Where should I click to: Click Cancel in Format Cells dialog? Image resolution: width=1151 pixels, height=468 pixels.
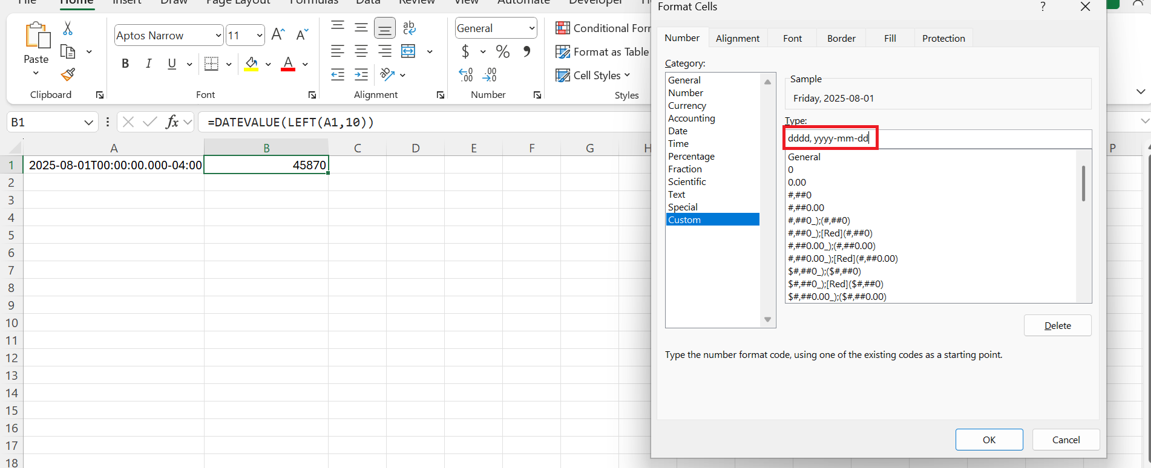(x=1066, y=440)
